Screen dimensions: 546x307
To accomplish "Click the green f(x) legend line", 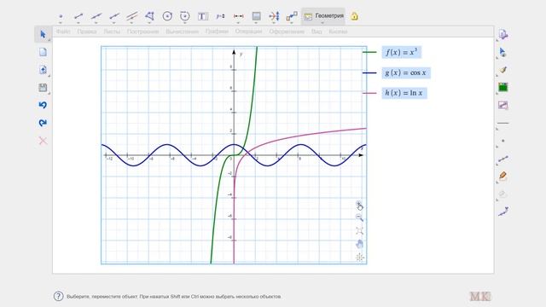I will [369, 52].
